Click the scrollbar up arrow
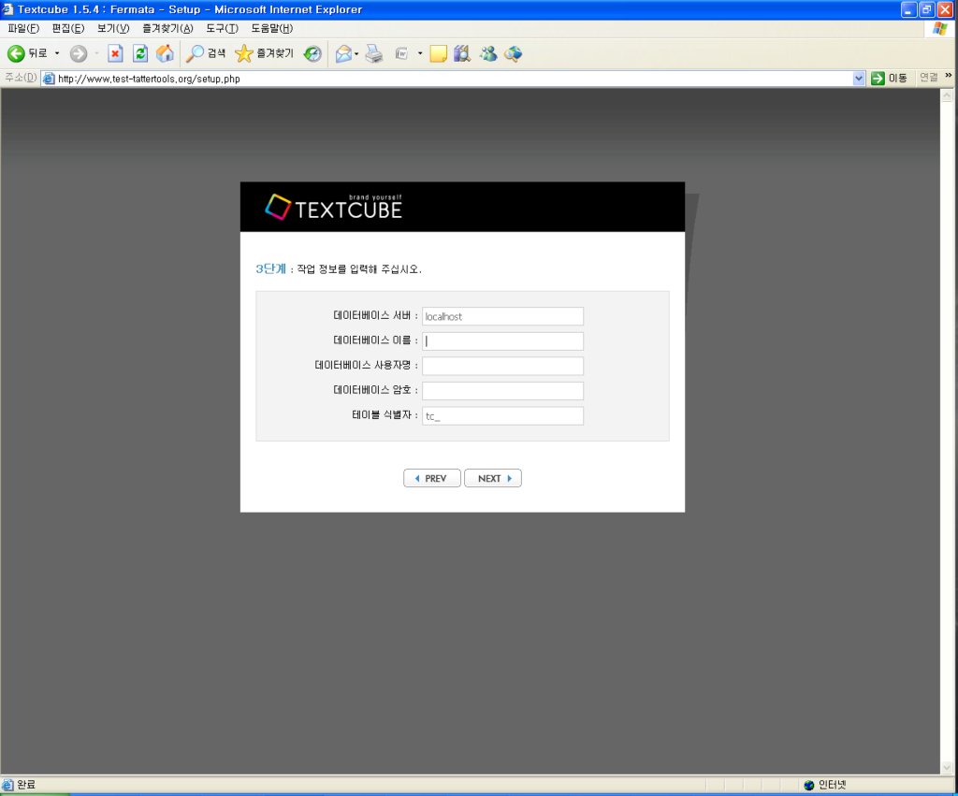The width and height of the screenshot is (958, 796). tap(947, 95)
